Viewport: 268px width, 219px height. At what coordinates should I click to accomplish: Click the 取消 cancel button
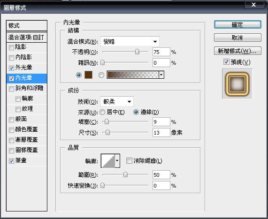tap(237, 38)
